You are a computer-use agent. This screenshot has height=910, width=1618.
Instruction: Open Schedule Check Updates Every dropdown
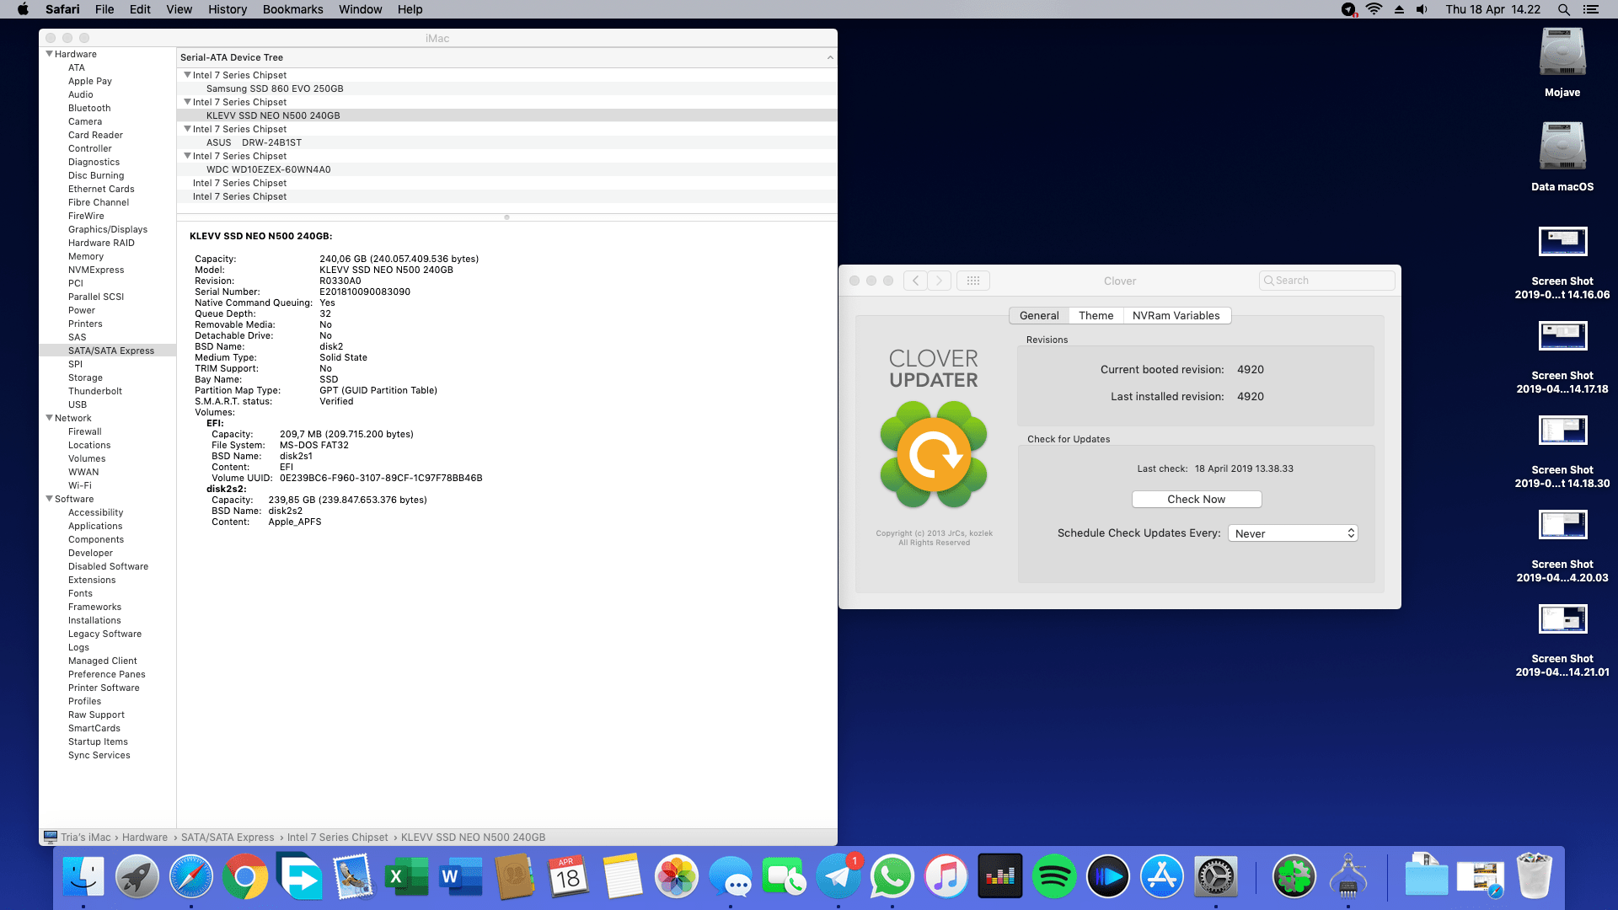(1293, 533)
